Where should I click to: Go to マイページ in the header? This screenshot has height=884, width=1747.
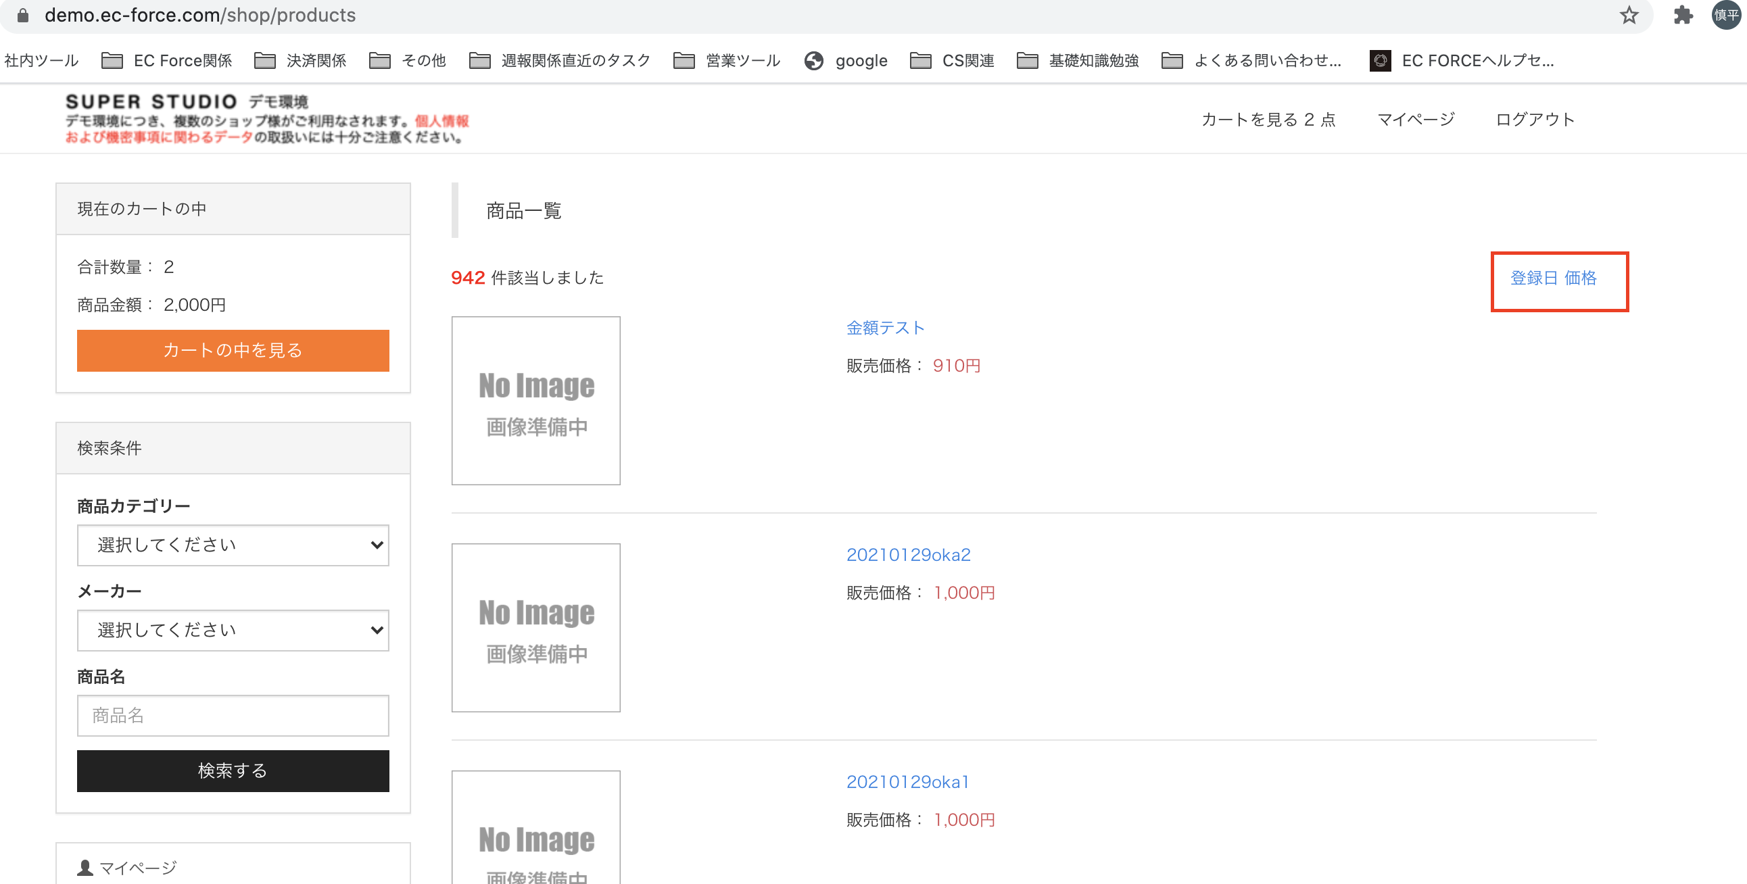pos(1416,120)
